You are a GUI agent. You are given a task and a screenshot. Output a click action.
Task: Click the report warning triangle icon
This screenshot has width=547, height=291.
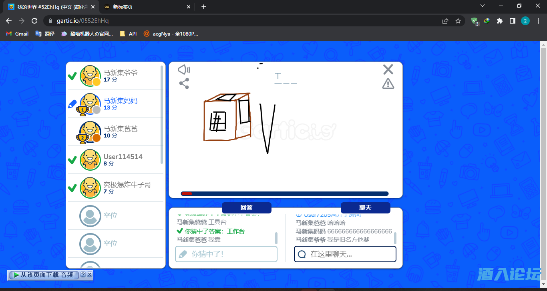[387, 84]
